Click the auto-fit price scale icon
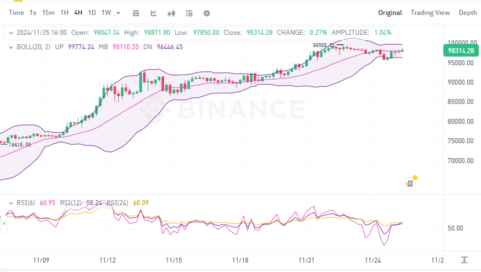The image size is (481, 272). 464,260
